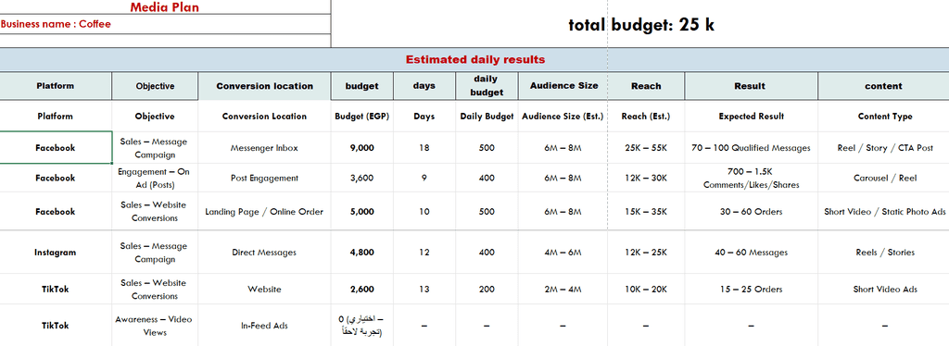Click the In-Feed Ads cell
The width and height of the screenshot is (949, 346).
pos(264,326)
